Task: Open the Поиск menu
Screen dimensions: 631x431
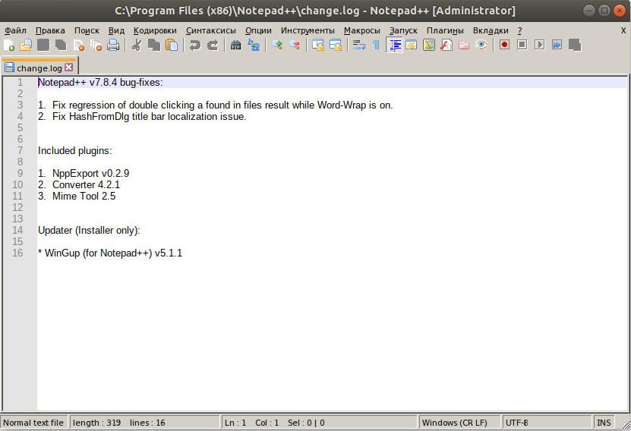Action: point(87,30)
